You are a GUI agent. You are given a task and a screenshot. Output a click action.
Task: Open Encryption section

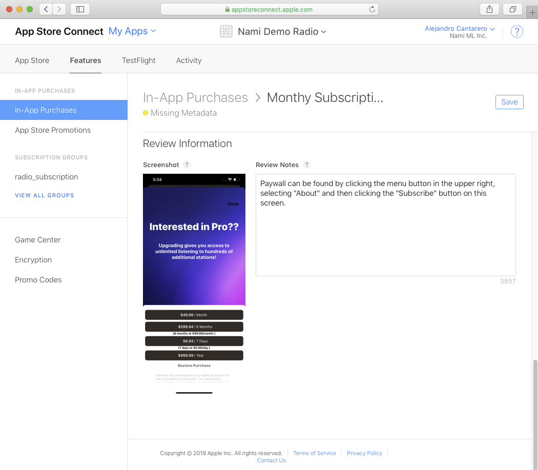click(x=33, y=260)
